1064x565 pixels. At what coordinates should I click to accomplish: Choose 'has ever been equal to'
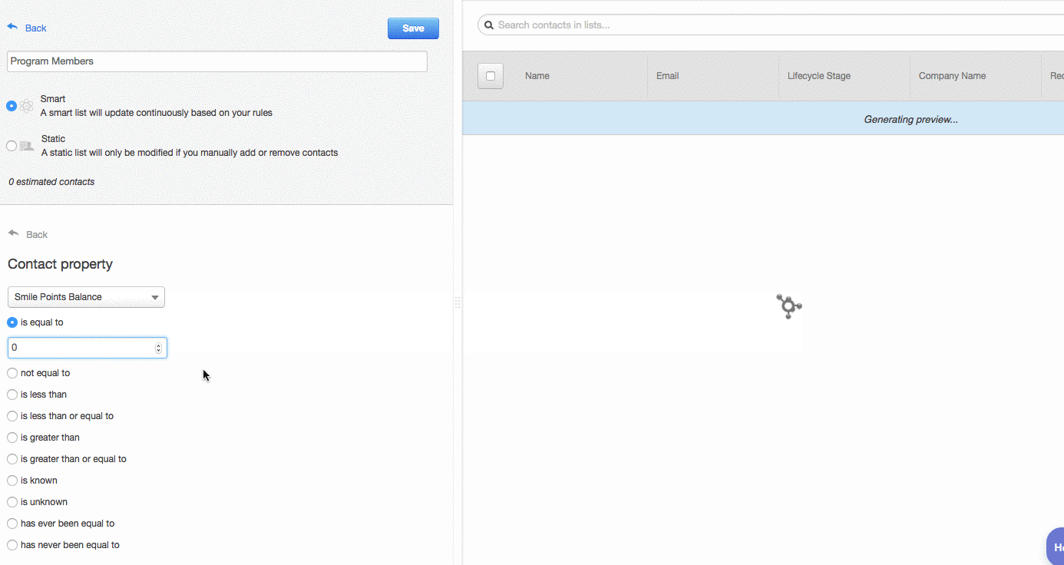(x=12, y=524)
